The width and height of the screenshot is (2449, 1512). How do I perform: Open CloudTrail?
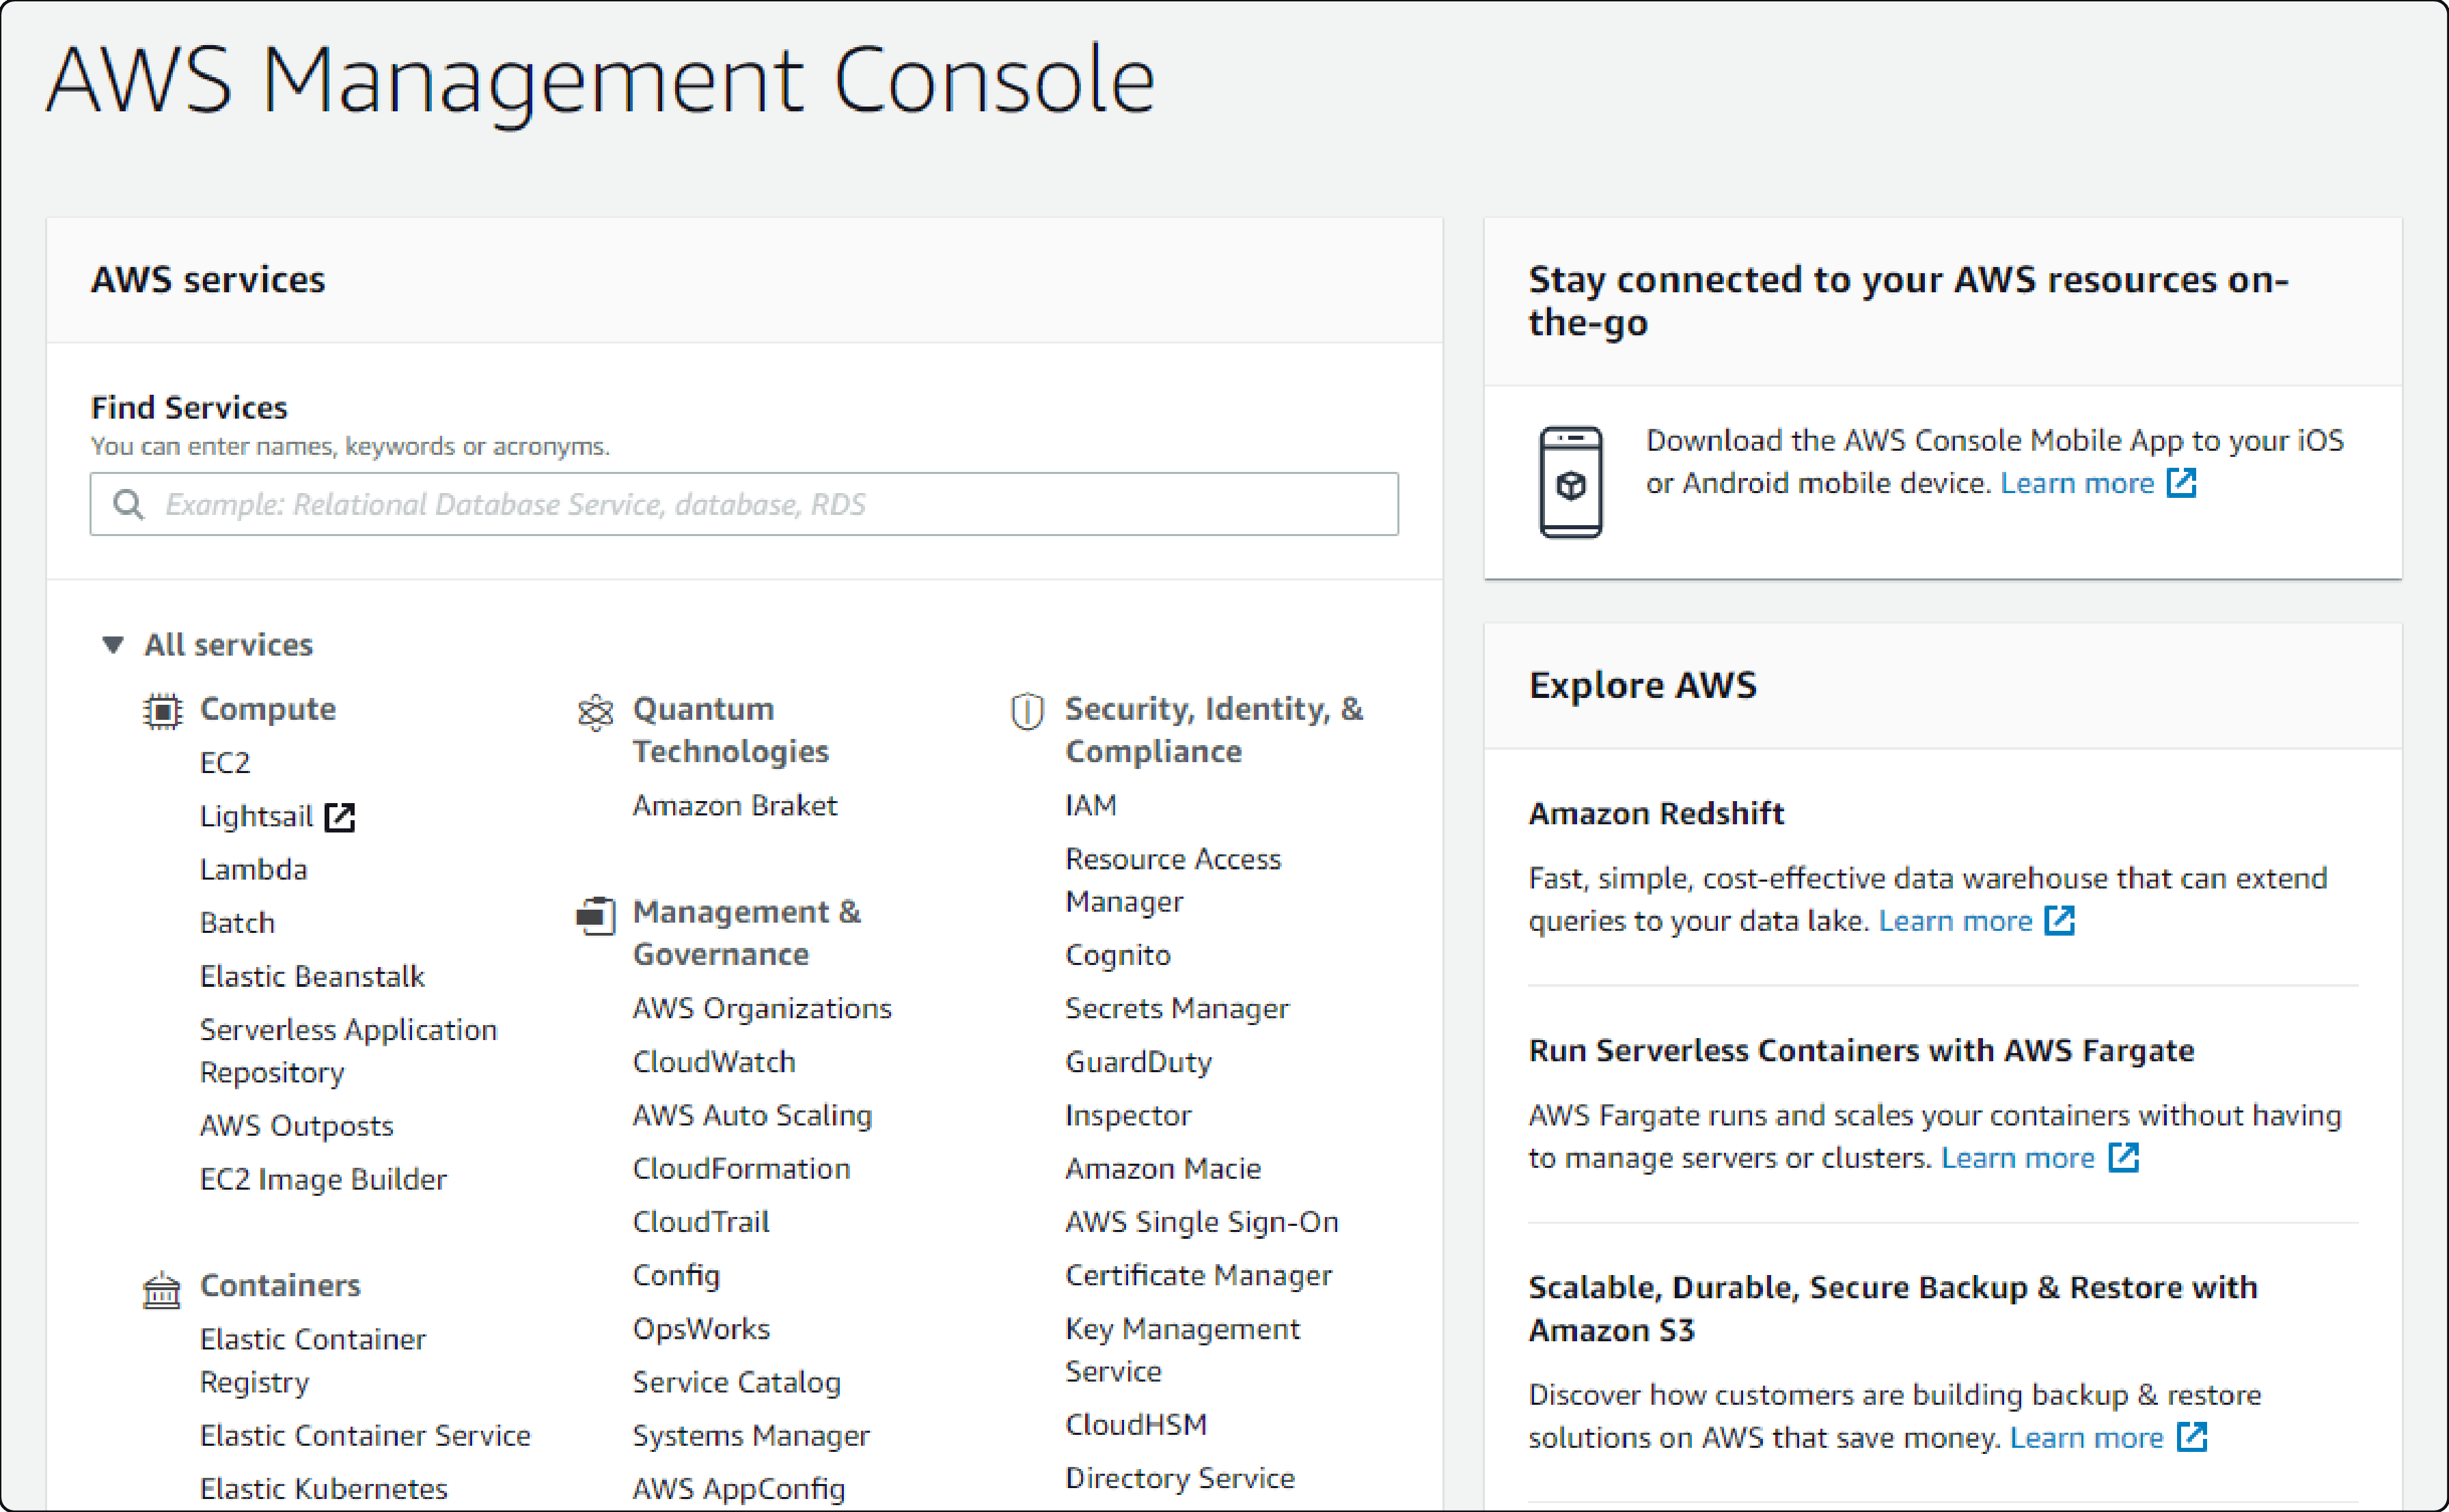701,1222
